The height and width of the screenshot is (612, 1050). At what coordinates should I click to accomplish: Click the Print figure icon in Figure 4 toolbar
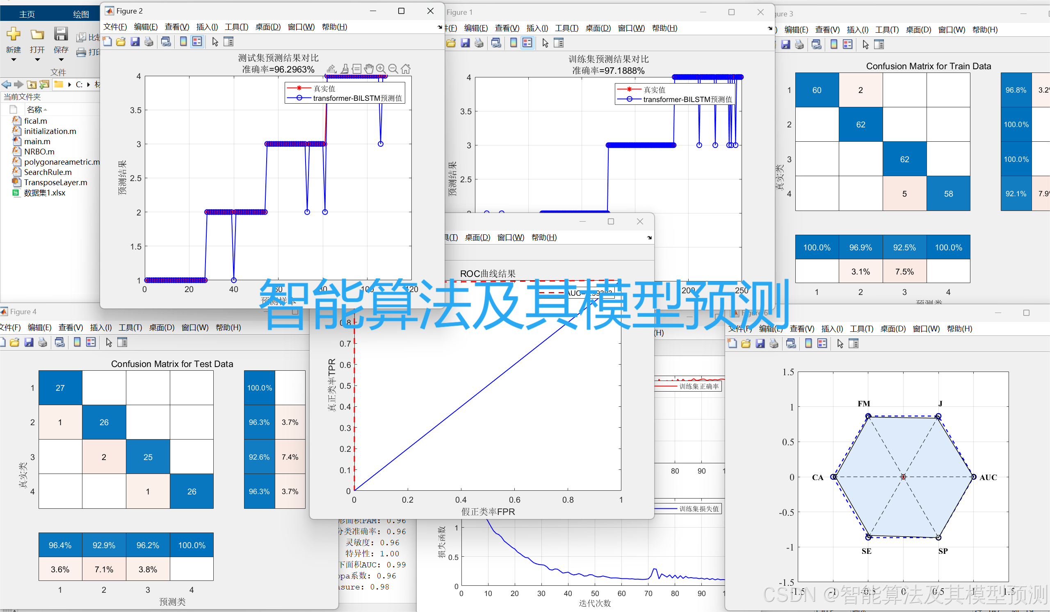pyautogui.click(x=43, y=342)
